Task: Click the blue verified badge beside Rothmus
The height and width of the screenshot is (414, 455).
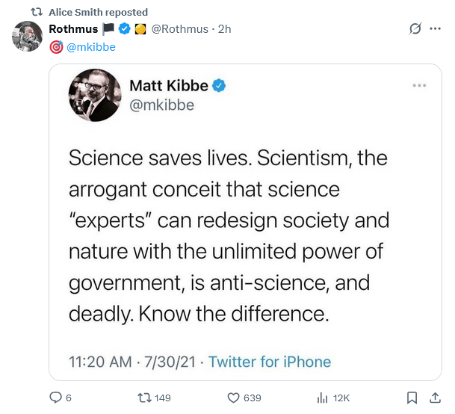Action: click(124, 29)
